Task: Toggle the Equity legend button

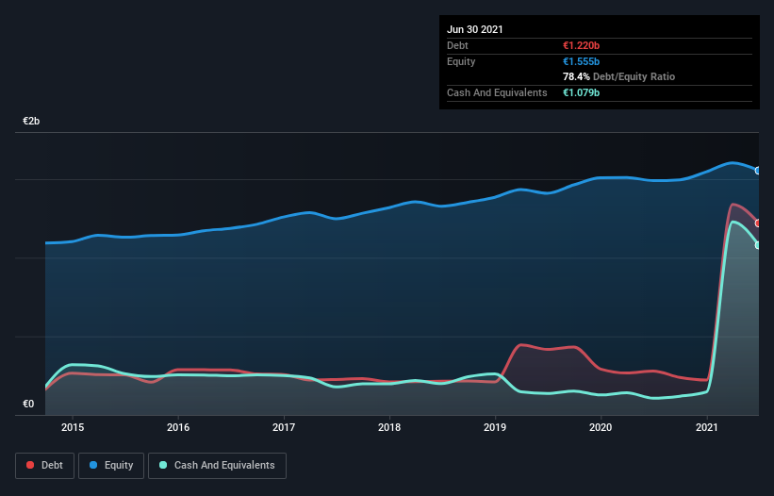Action: 111,466
